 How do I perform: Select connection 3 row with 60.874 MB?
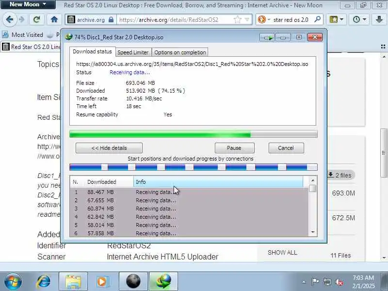(189, 209)
